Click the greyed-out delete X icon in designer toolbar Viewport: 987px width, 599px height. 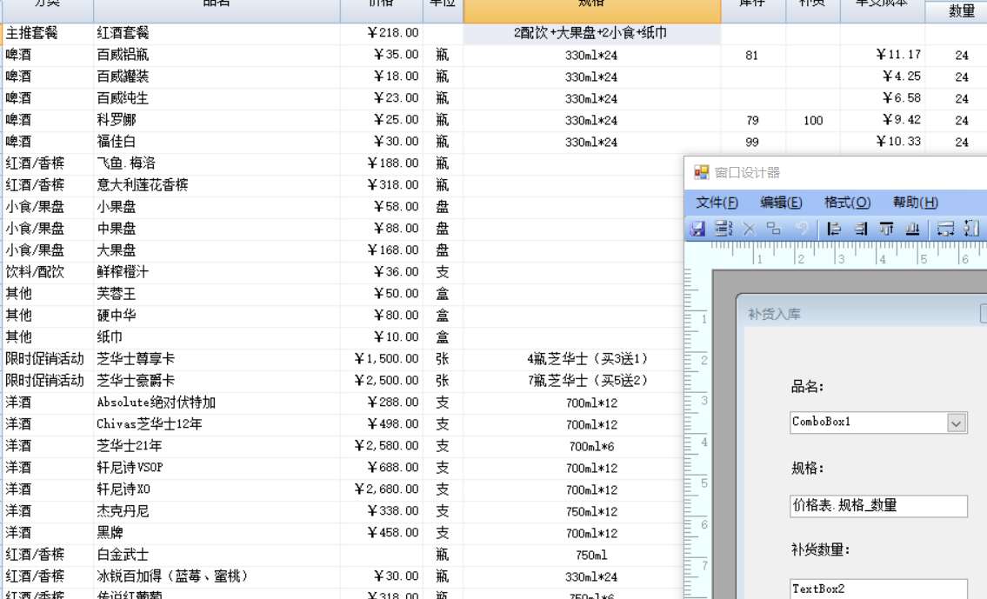click(749, 229)
